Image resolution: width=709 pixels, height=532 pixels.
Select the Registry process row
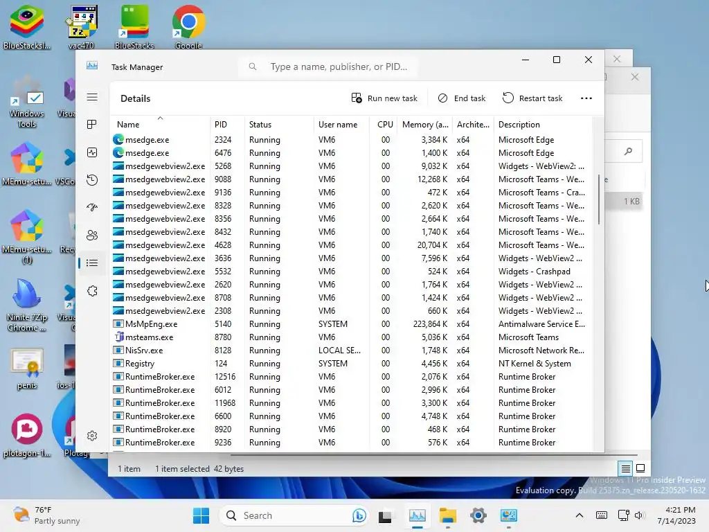[351, 363]
